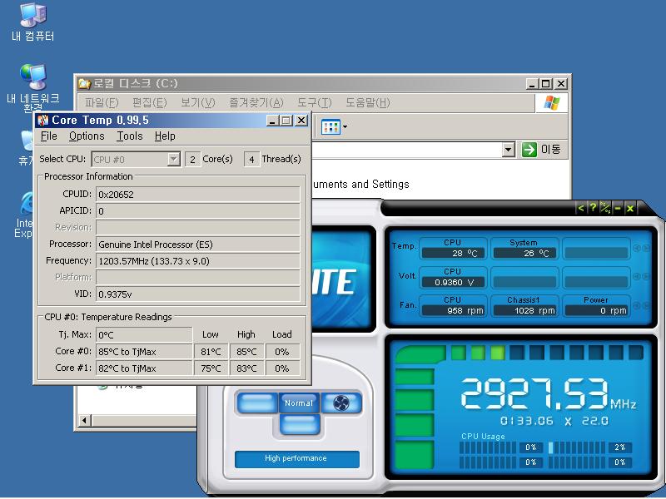Click the back arrow icon in monitoring utility
This screenshot has height=499, width=666.
click(x=580, y=209)
